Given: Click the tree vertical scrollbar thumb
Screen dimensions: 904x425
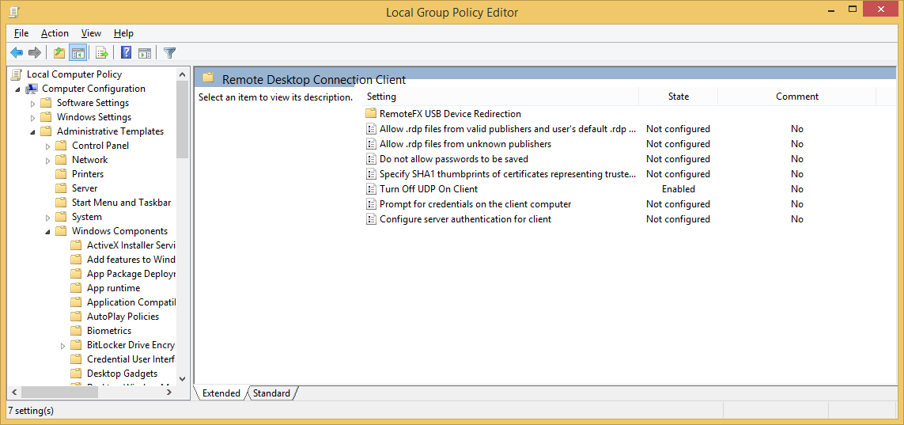Looking at the screenshot, I should (182, 120).
